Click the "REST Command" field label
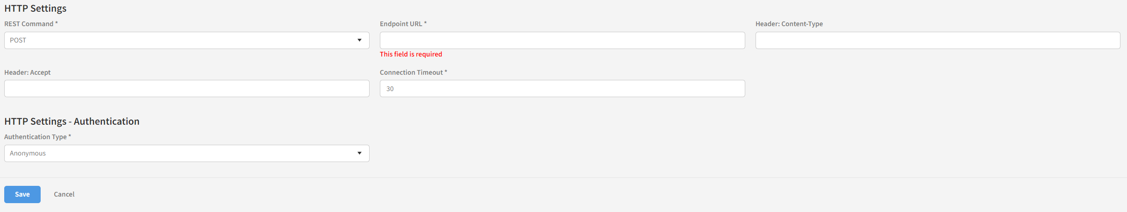 [29, 24]
